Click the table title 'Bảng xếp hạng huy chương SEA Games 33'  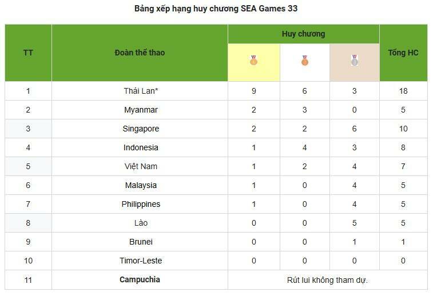tap(216, 9)
